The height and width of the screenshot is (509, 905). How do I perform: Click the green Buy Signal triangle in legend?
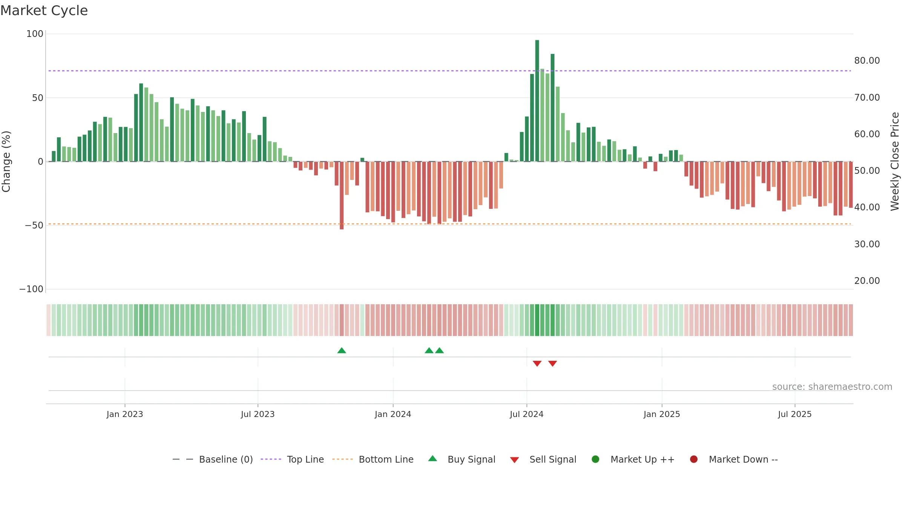click(x=433, y=458)
